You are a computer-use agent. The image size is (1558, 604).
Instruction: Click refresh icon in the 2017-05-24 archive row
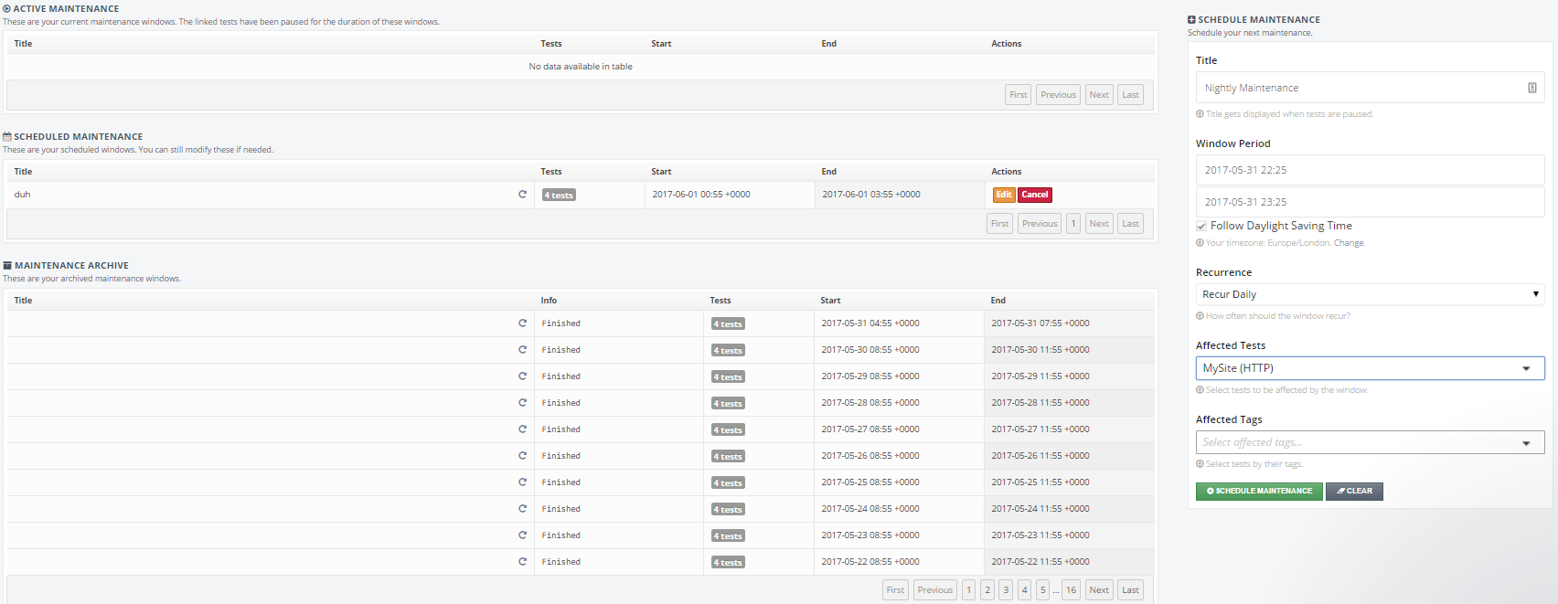523,509
